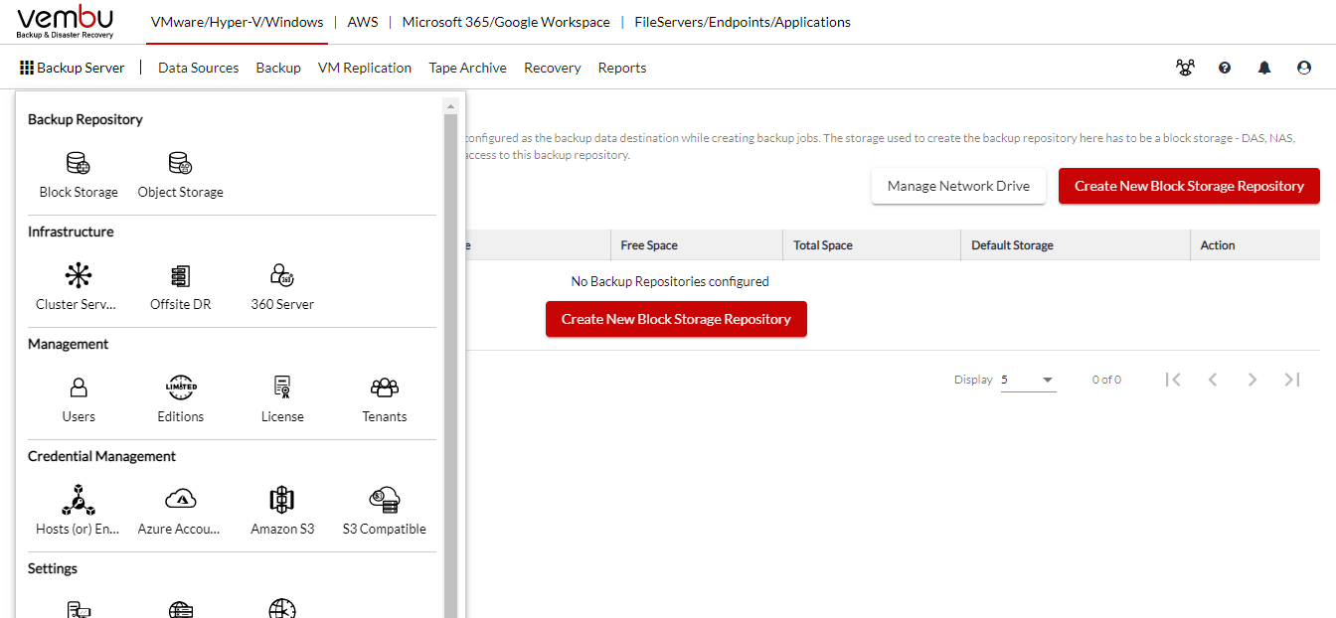Click the Backup Repository section heading
1336x618 pixels.
click(x=85, y=119)
